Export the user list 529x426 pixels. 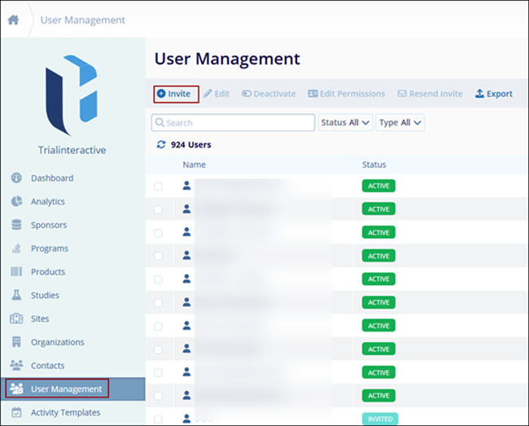(x=493, y=94)
